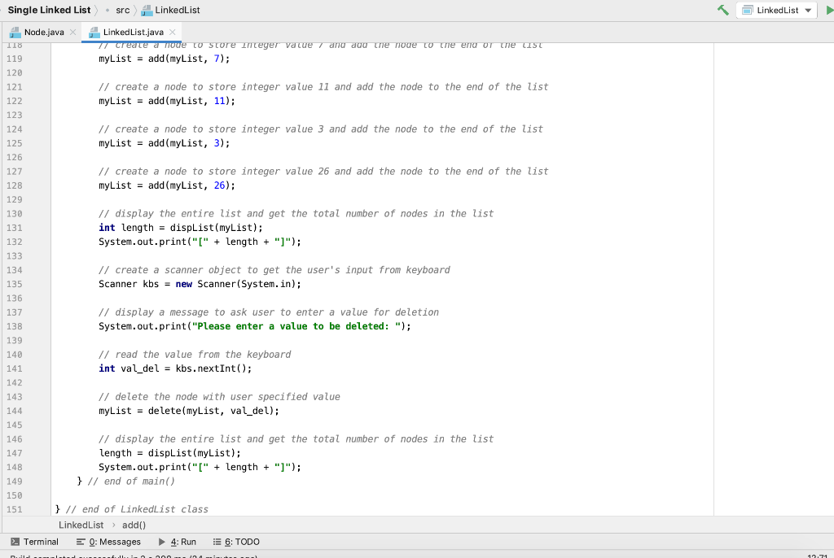Click line number 131 in the gutter
This screenshot has height=558, width=834.
pos(15,228)
